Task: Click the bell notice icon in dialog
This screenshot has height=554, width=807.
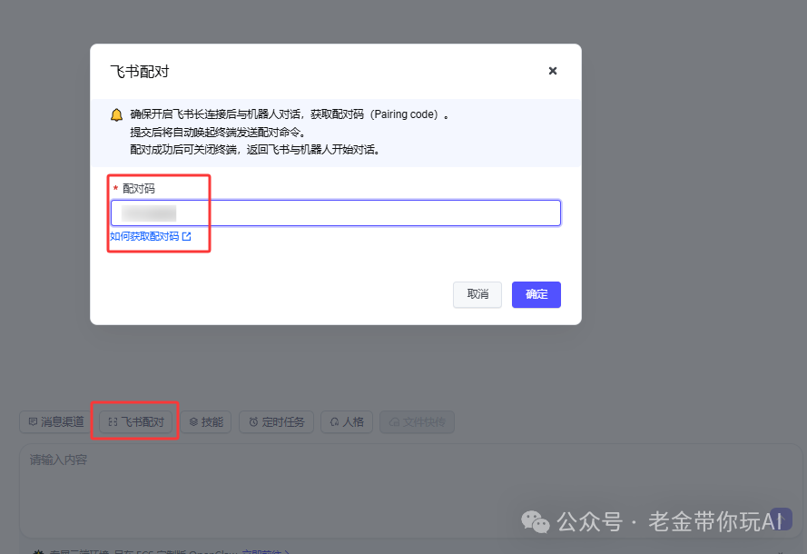Action: click(x=117, y=114)
